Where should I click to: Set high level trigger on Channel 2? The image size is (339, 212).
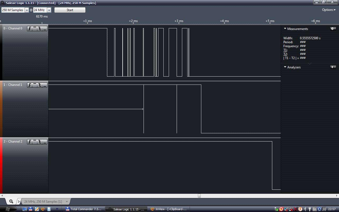(35, 142)
